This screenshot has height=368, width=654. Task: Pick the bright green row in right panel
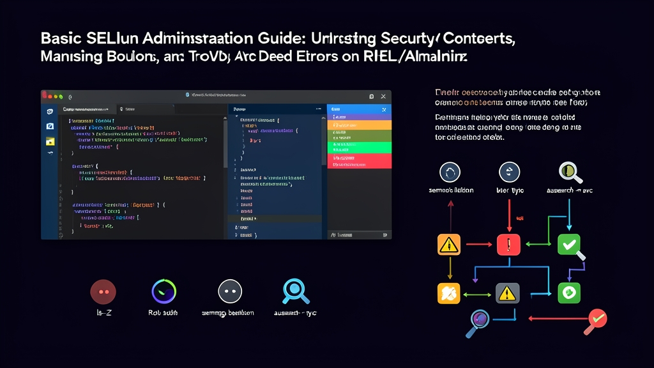tap(359, 148)
